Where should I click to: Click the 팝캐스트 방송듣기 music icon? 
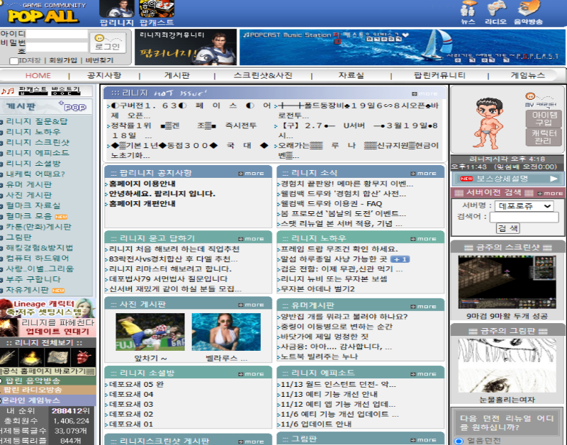pyautogui.click(x=8, y=91)
